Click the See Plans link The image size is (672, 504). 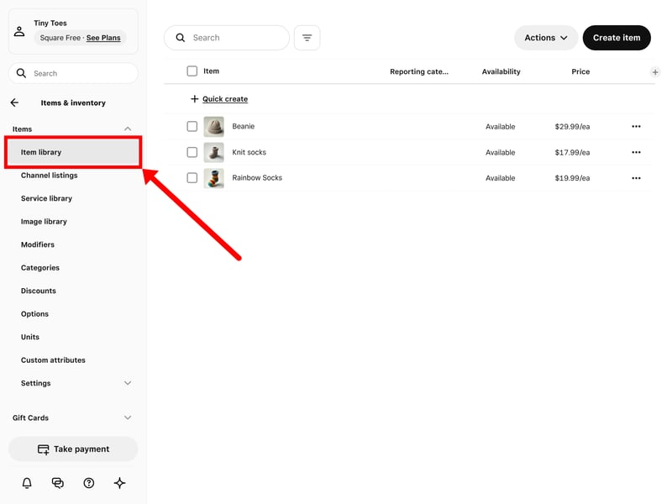click(x=103, y=38)
